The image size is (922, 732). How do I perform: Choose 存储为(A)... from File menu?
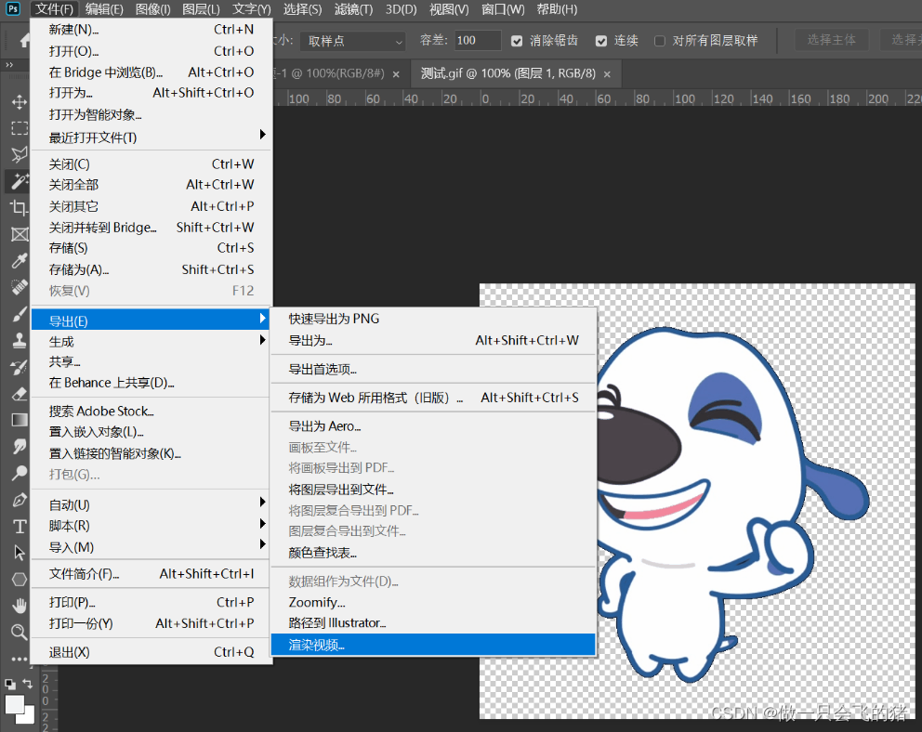pyautogui.click(x=151, y=269)
